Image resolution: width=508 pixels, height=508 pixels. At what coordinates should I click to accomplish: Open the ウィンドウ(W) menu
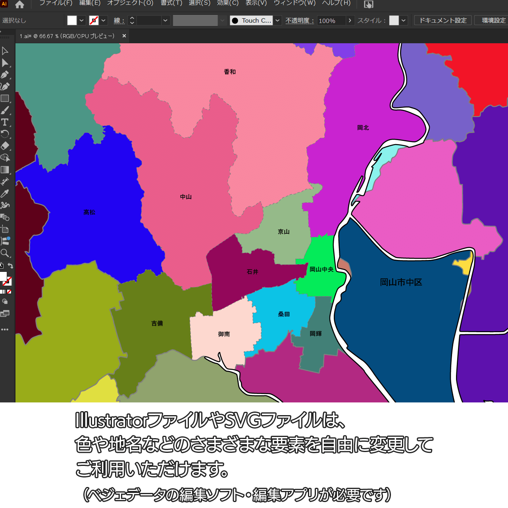[294, 3]
